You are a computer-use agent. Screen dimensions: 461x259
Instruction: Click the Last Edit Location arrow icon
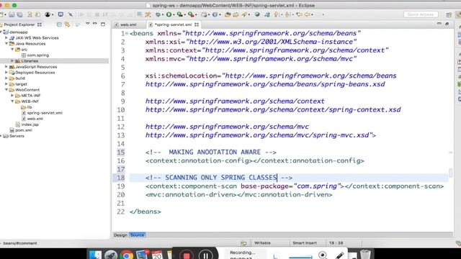click(x=299, y=14)
